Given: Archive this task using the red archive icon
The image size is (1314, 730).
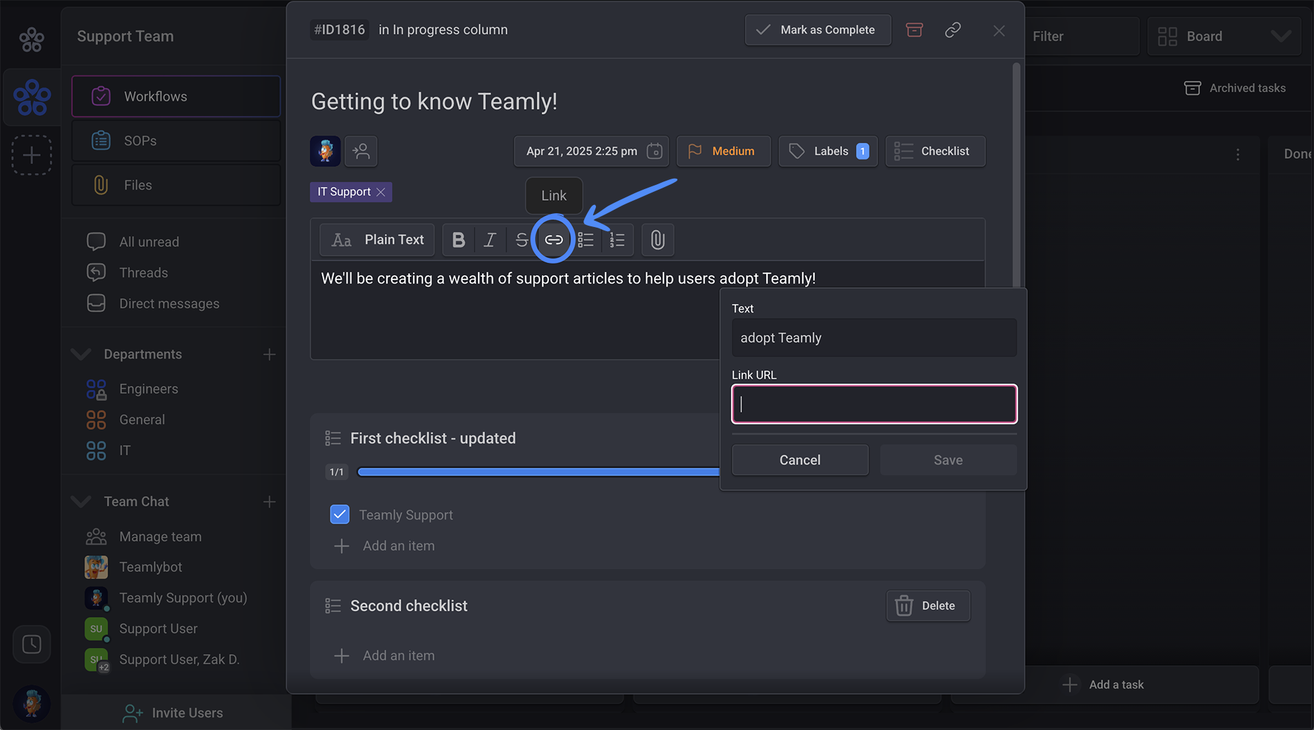Looking at the screenshot, I should pos(914,30).
